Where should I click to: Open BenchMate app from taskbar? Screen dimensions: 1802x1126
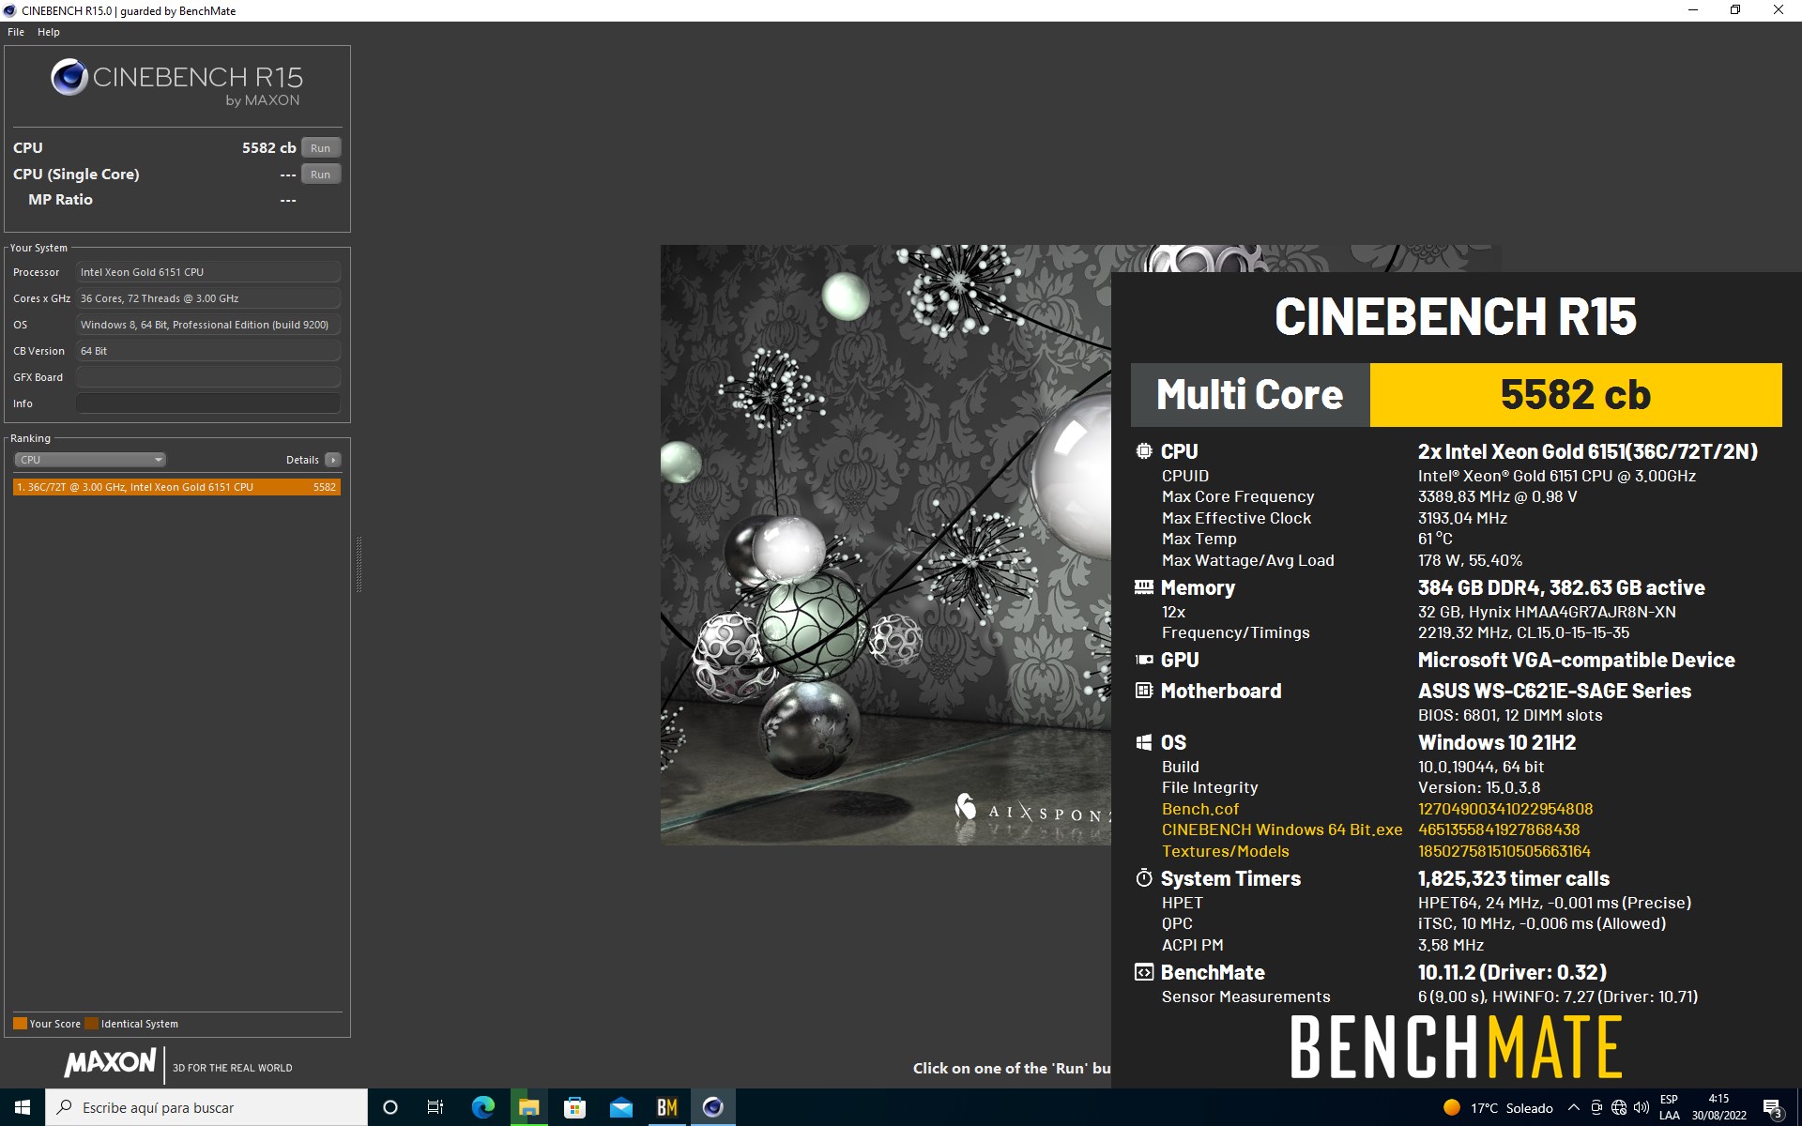pyautogui.click(x=666, y=1107)
